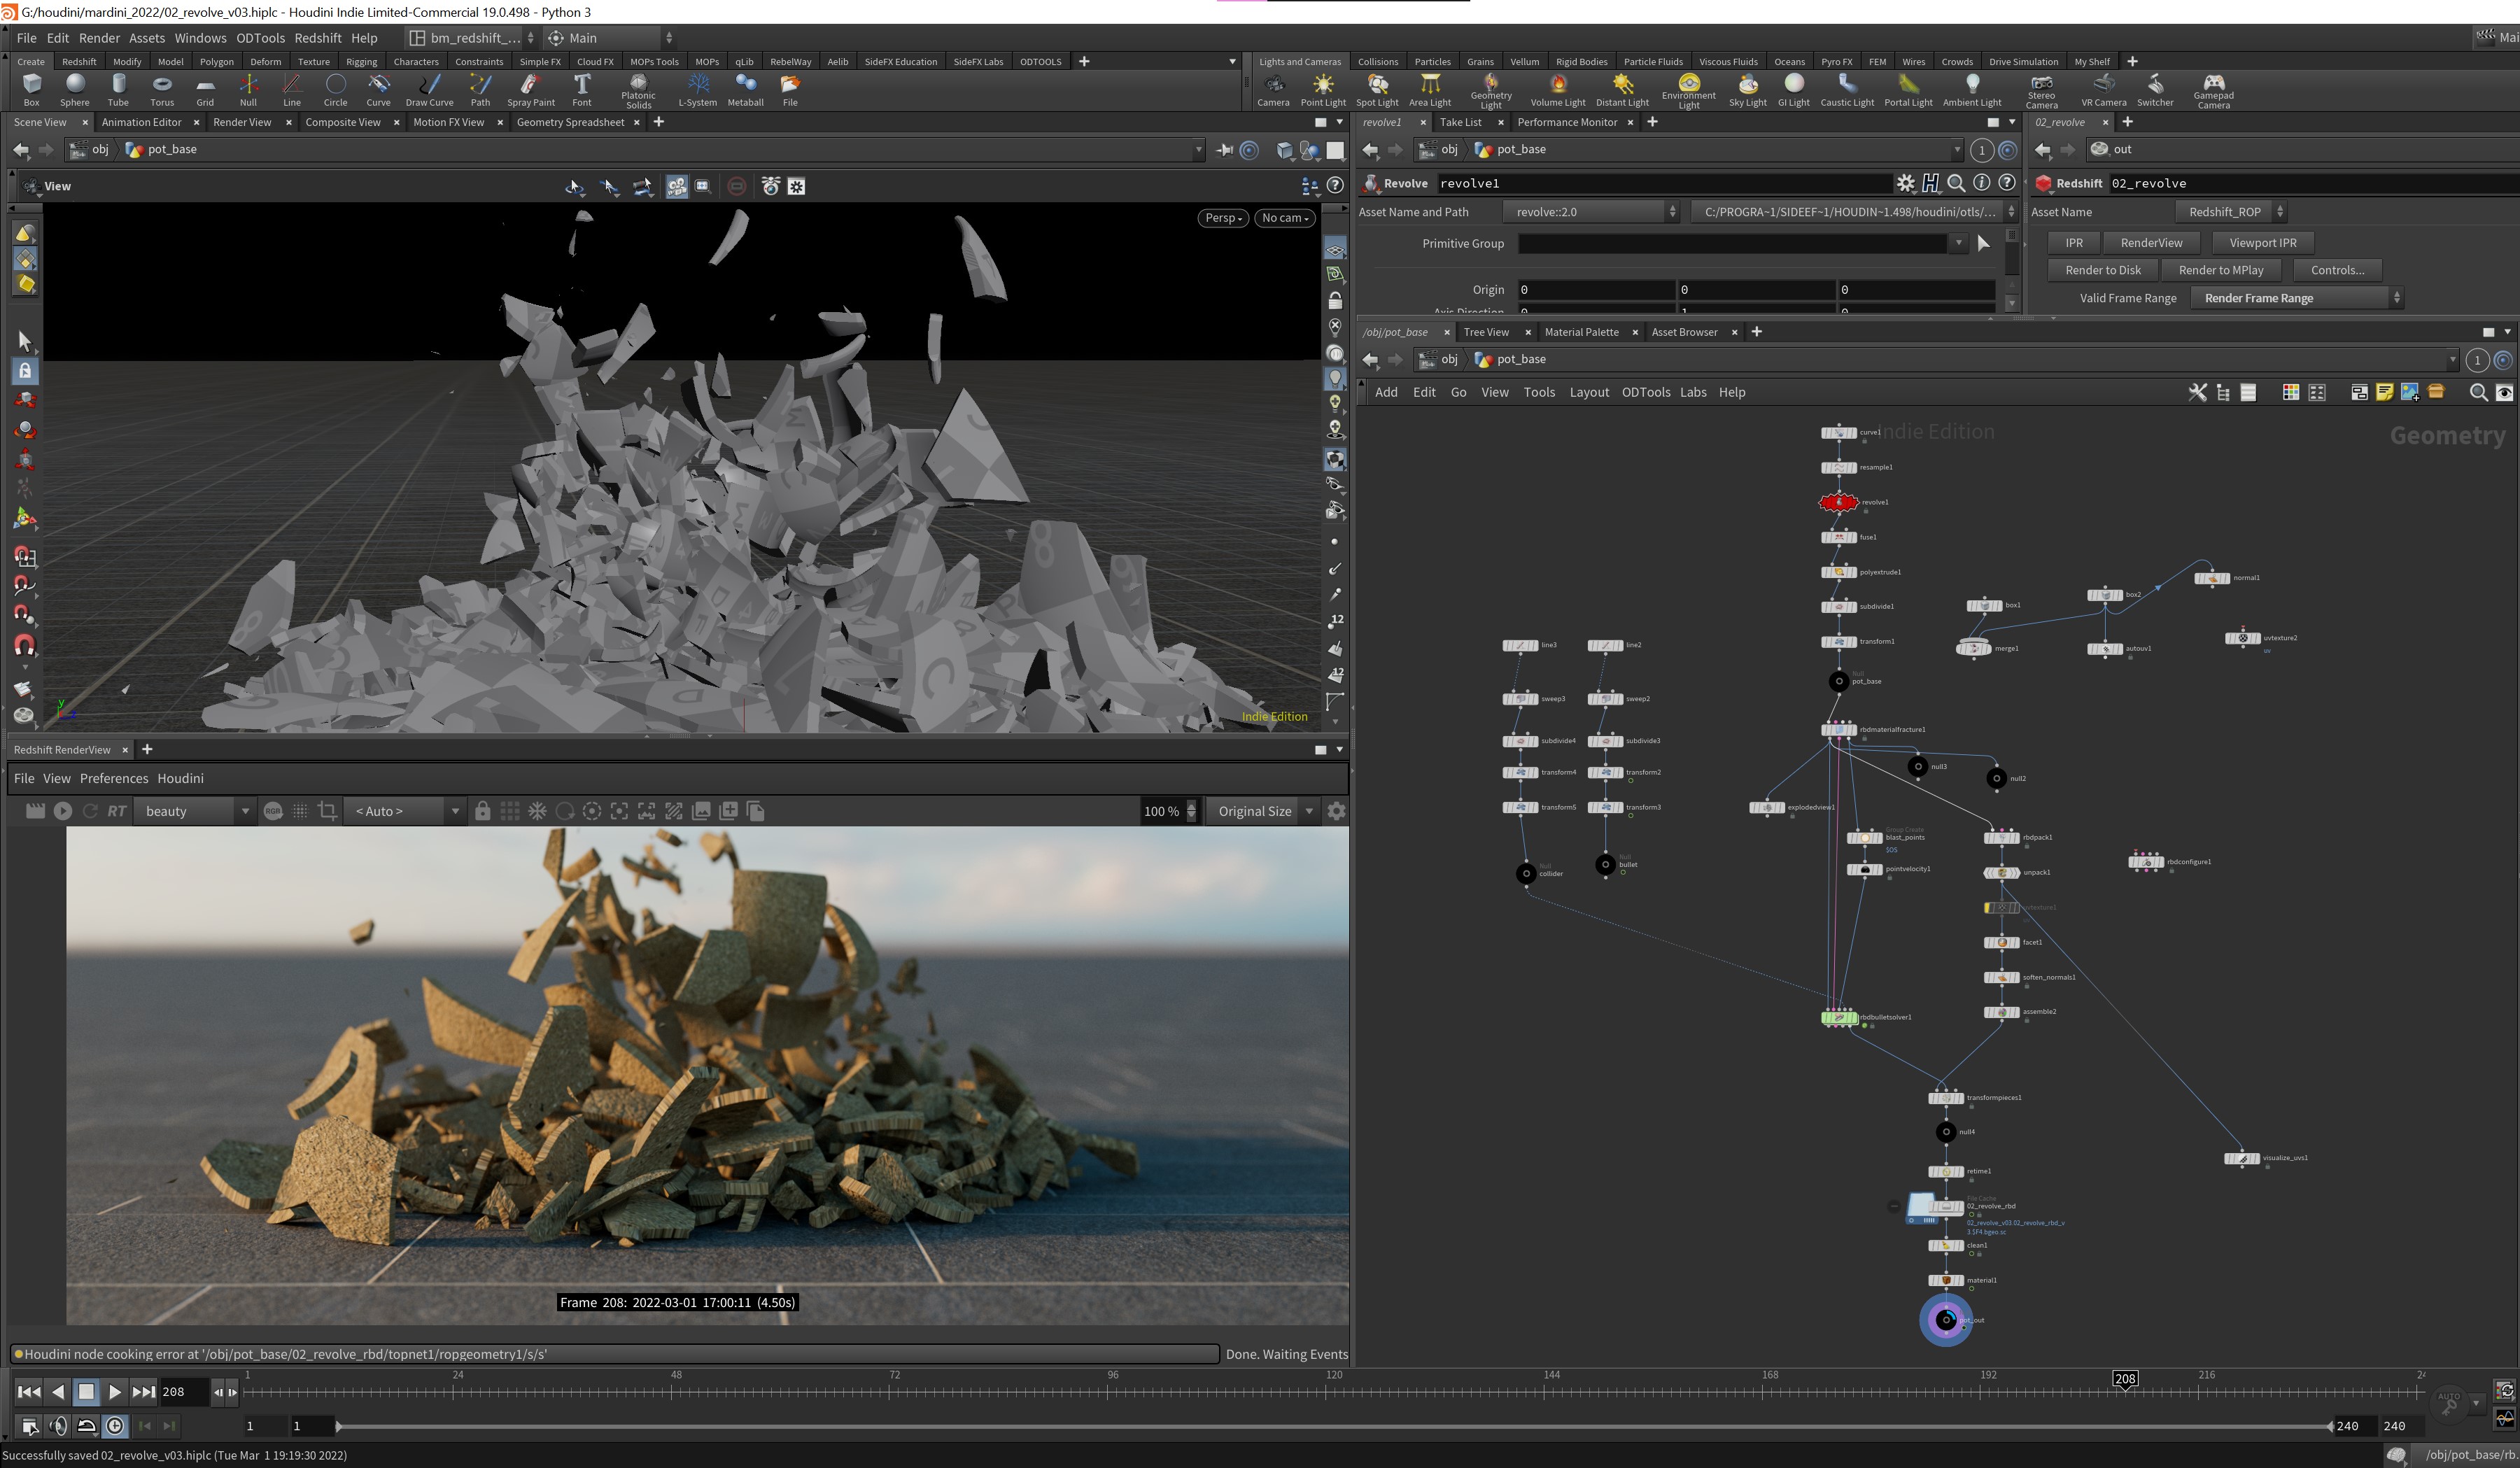Click the Render to Disk button
The width and height of the screenshot is (2520, 1468).
[2103, 270]
